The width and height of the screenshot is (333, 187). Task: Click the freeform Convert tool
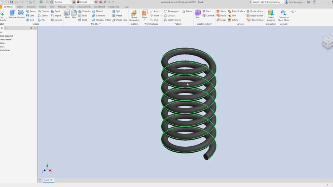(x=208, y=16)
